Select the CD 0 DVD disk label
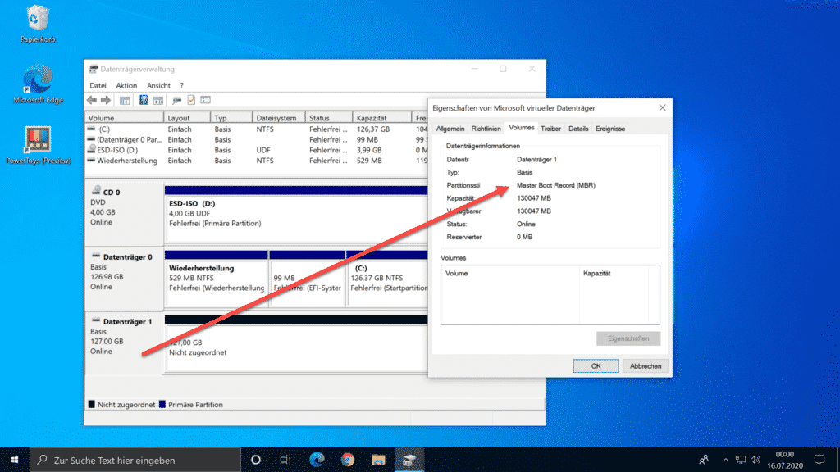The image size is (840, 472). [125, 212]
